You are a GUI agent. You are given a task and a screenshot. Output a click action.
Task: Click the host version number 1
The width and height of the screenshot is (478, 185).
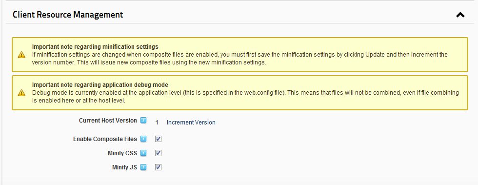tap(157, 123)
